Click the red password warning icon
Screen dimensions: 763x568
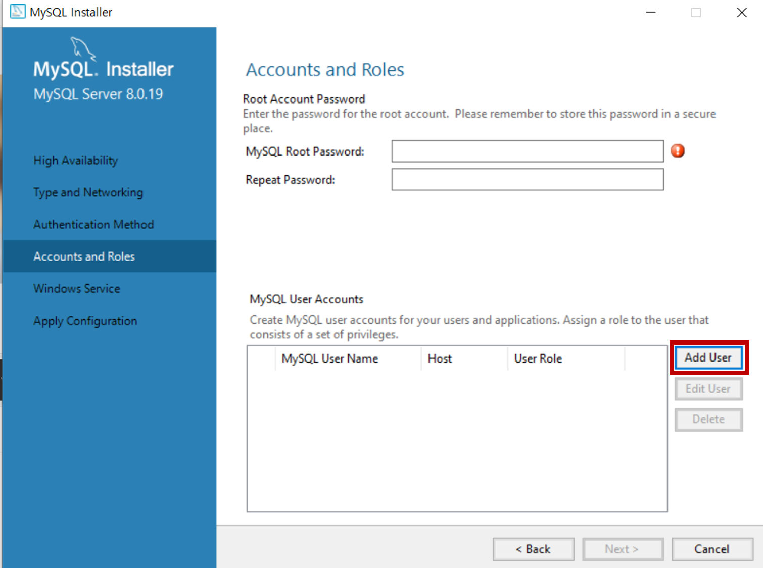point(678,150)
